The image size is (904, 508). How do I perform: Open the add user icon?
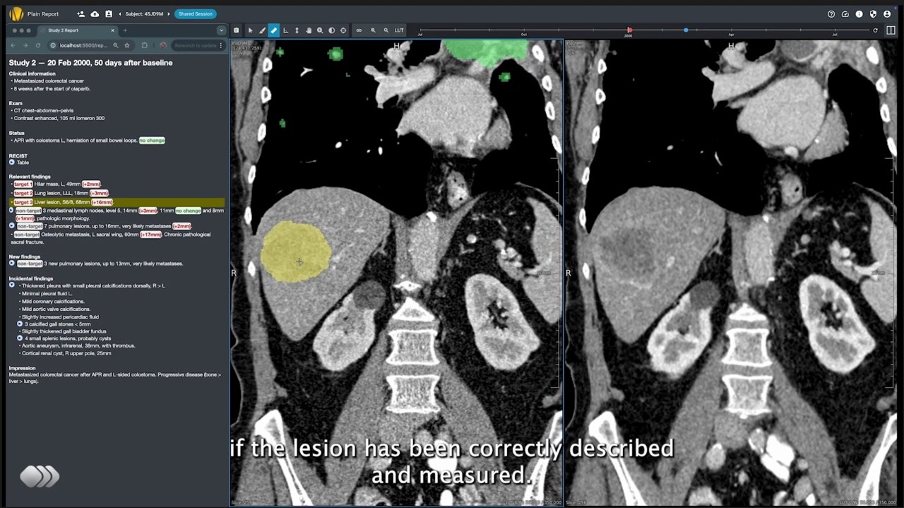point(81,14)
